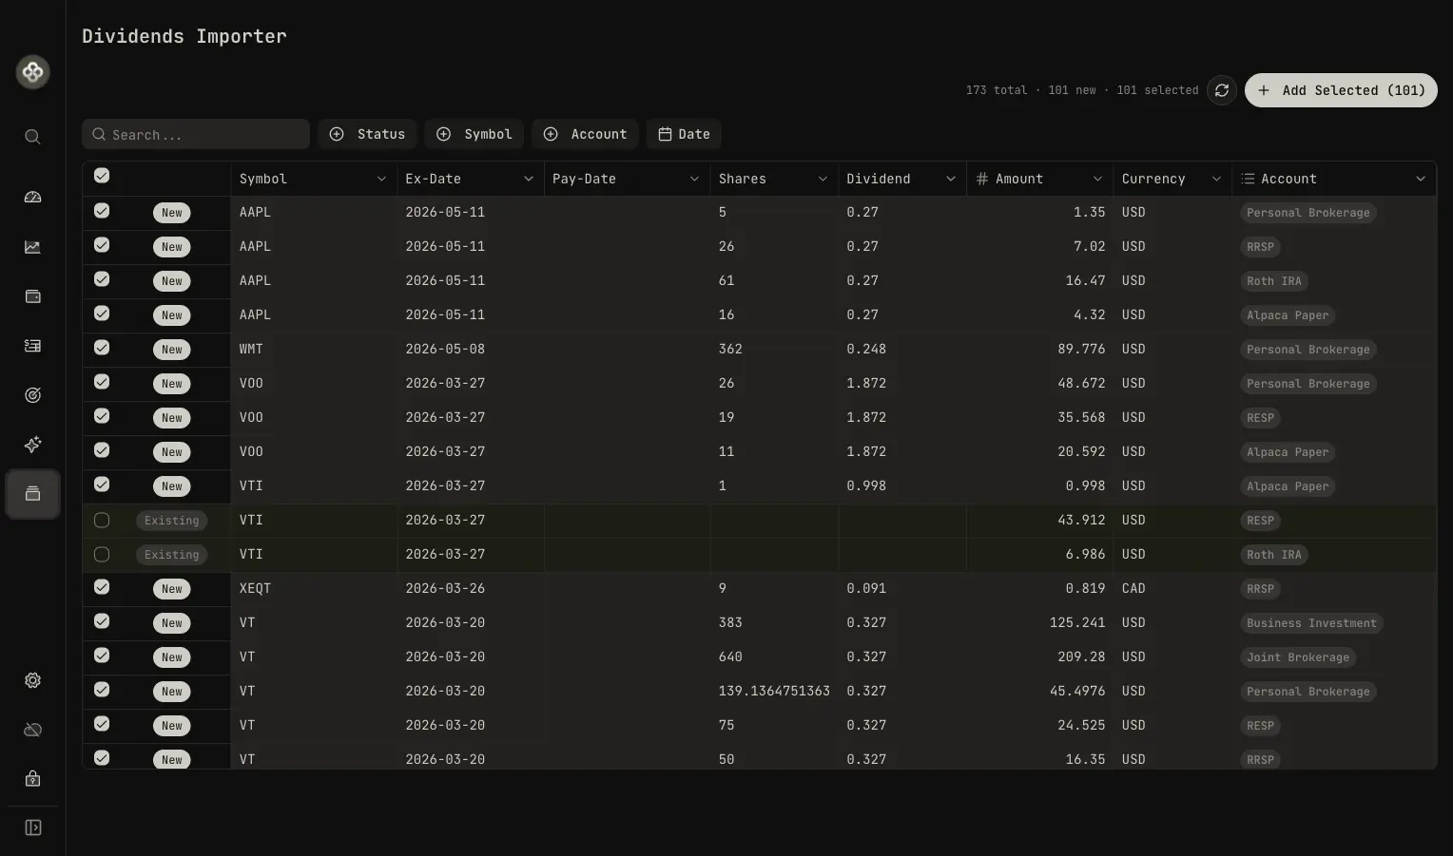Image resolution: width=1453 pixels, height=856 pixels.
Task: Click the refresh icon beside Add Selected
Action: 1222,90
